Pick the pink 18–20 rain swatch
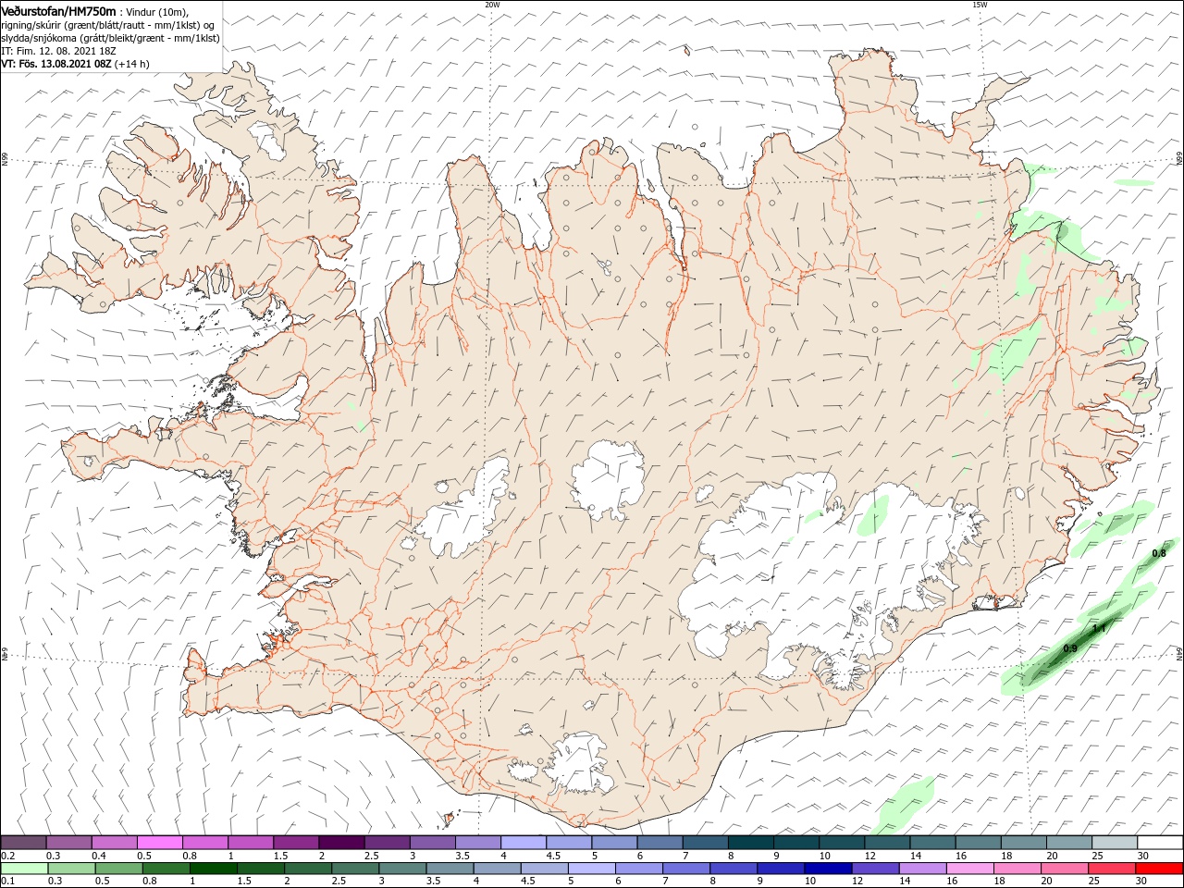Image resolution: width=1184 pixels, height=888 pixels. (x=1017, y=869)
